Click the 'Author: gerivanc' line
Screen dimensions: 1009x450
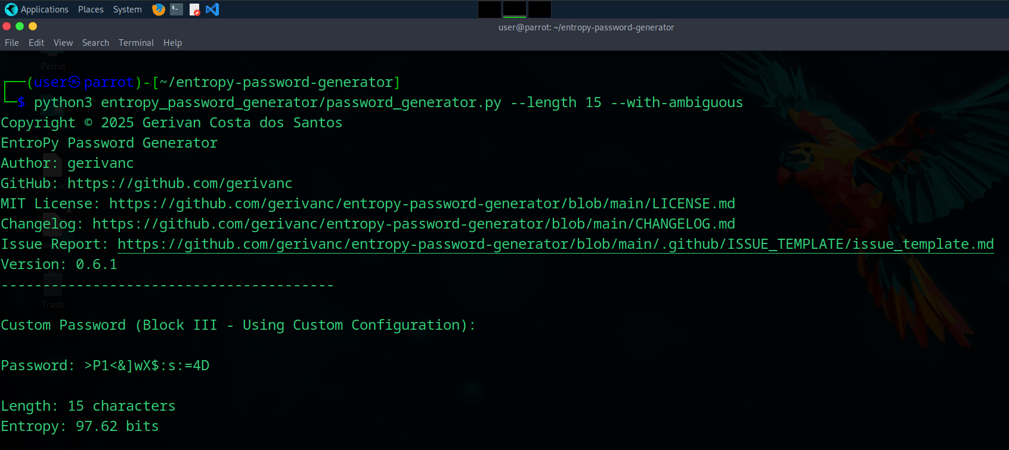67,163
